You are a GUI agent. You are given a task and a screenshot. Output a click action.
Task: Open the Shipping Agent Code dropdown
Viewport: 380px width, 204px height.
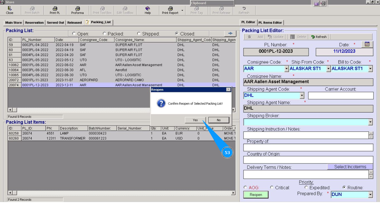pyautogui.click(x=302, y=95)
